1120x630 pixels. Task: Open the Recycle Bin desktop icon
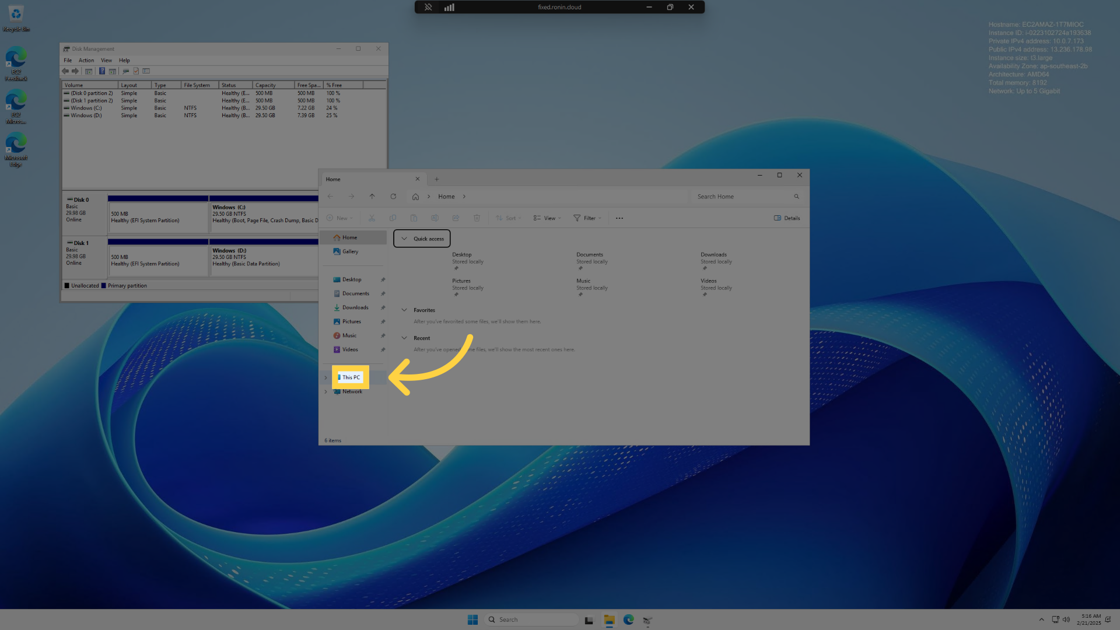tap(16, 18)
